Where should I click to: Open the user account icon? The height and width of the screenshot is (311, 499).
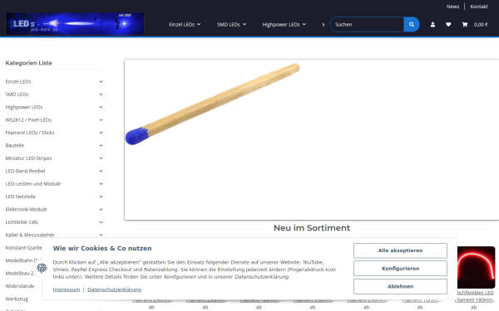click(432, 24)
